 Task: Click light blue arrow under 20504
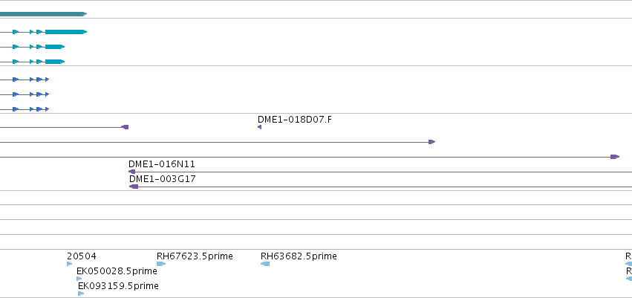(x=70, y=264)
